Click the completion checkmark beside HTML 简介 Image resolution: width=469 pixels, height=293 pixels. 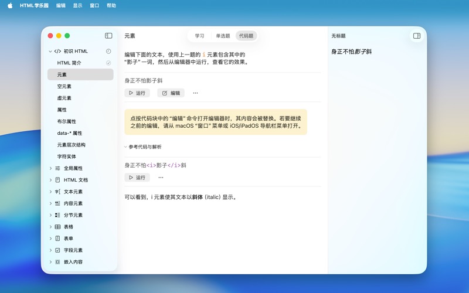[108, 63]
